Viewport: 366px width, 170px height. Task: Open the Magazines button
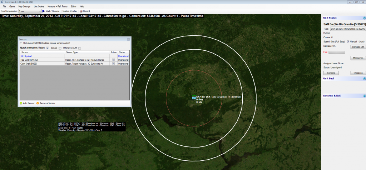coord(358,58)
